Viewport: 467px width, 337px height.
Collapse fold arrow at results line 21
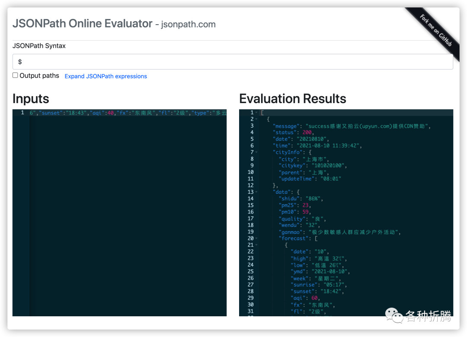point(256,245)
